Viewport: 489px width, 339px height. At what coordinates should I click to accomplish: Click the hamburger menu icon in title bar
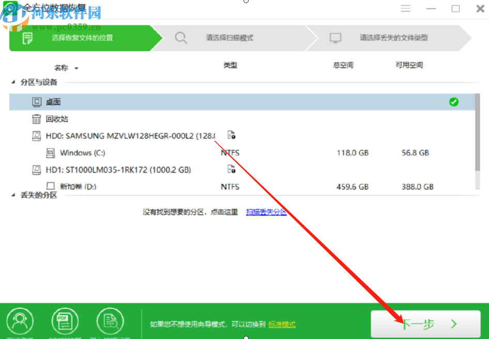(x=405, y=8)
